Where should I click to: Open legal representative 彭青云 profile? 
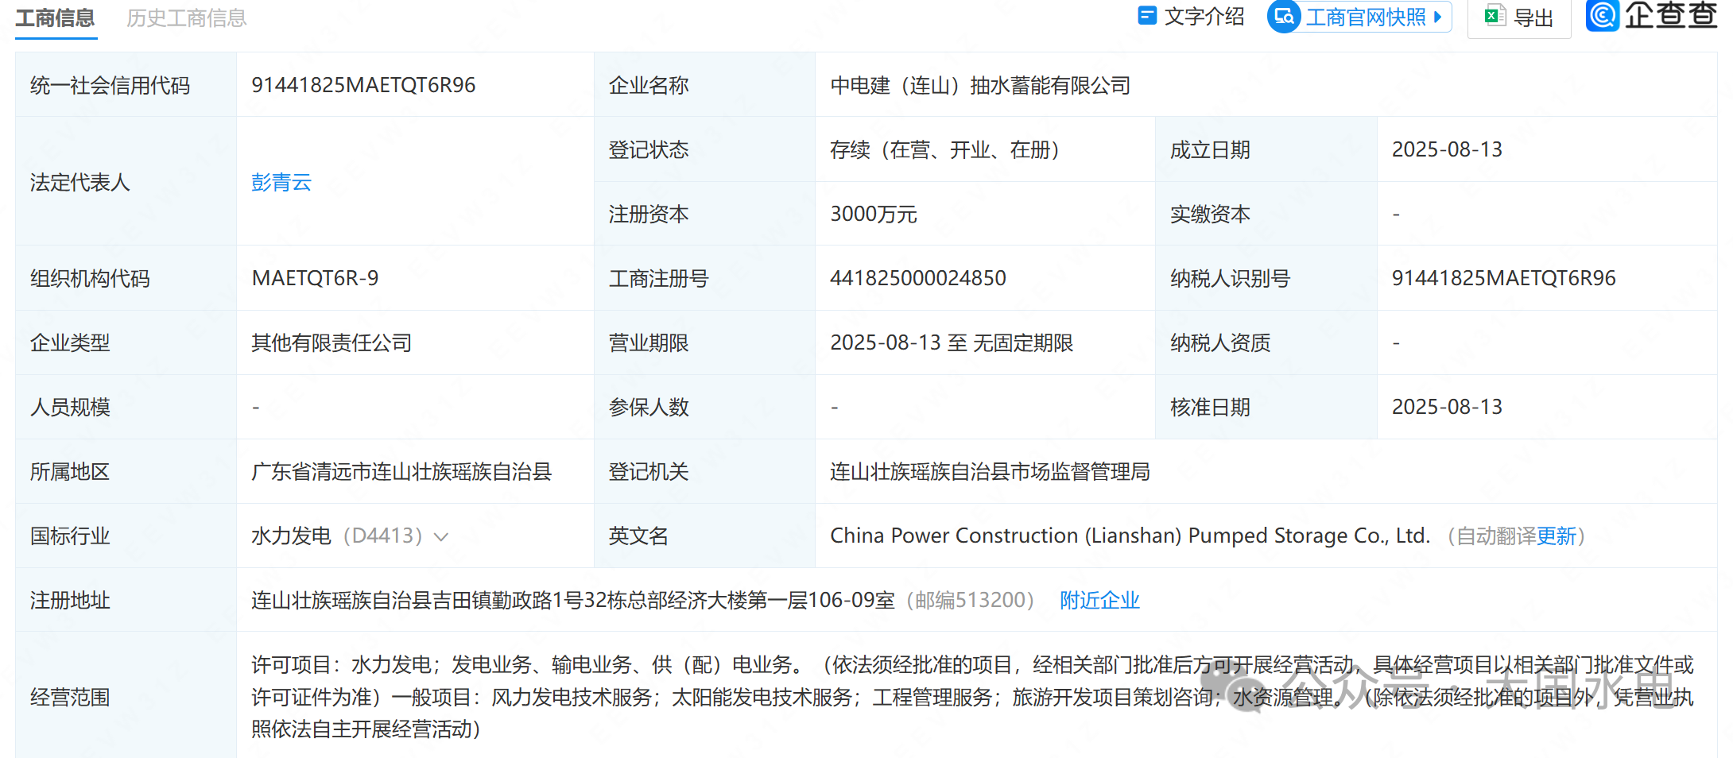tap(281, 182)
